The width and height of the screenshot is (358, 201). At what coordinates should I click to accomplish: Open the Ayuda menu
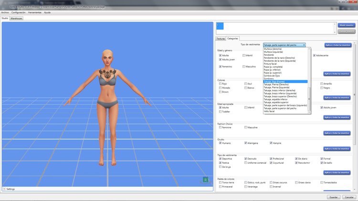(47, 12)
